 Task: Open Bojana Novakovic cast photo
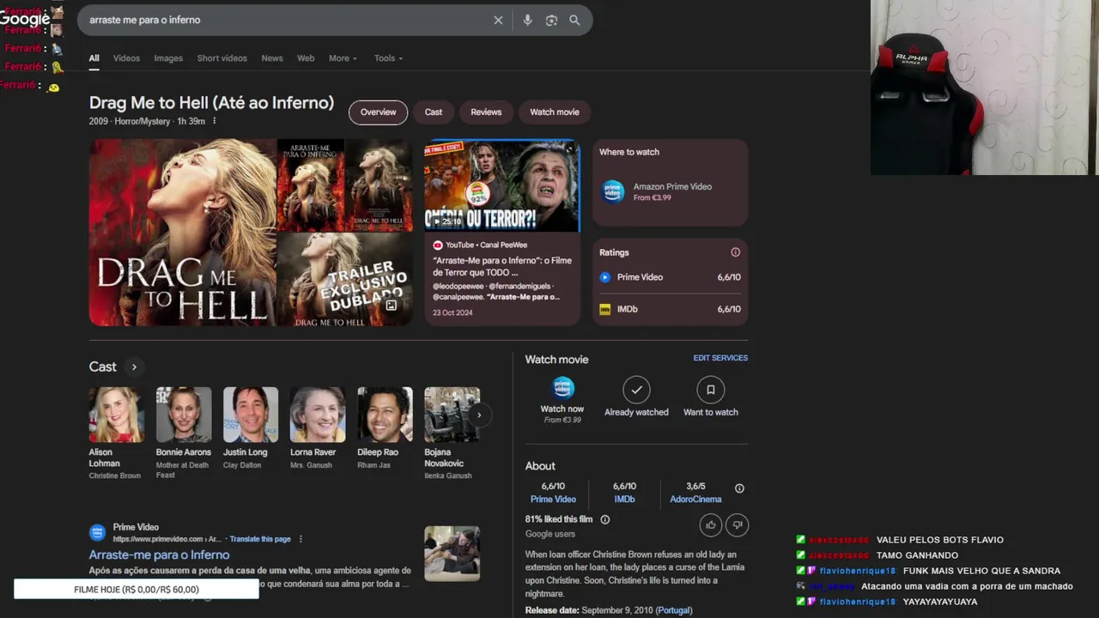coord(452,415)
